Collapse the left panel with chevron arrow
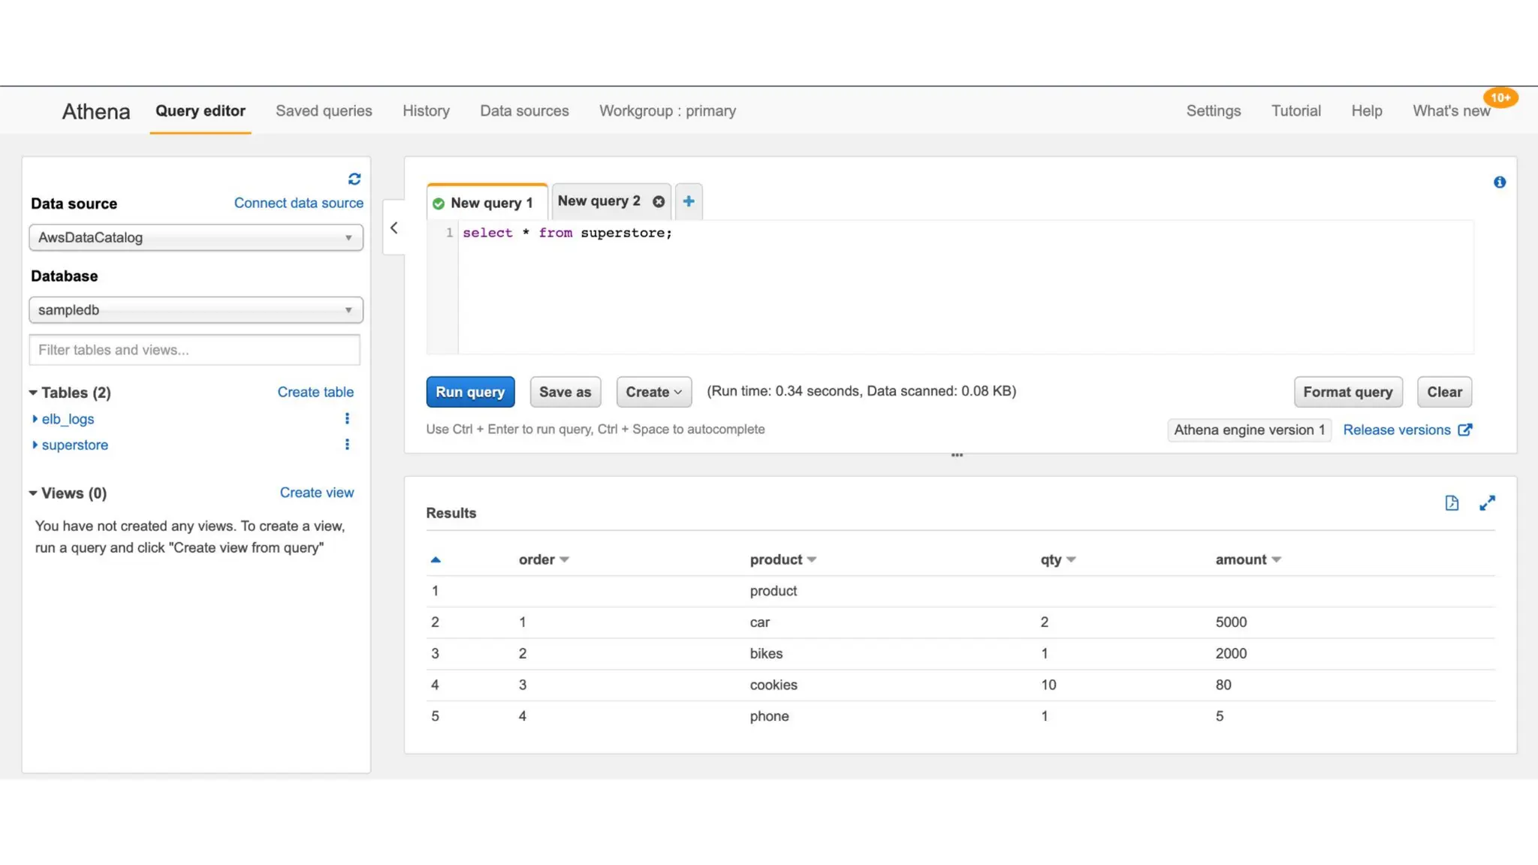Screen dimensions: 1538x865 tap(394, 228)
